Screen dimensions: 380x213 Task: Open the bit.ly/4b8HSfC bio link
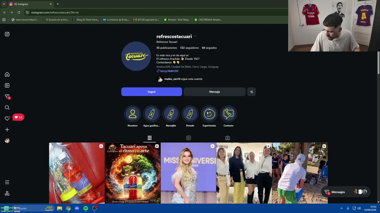pyautogui.click(x=170, y=71)
